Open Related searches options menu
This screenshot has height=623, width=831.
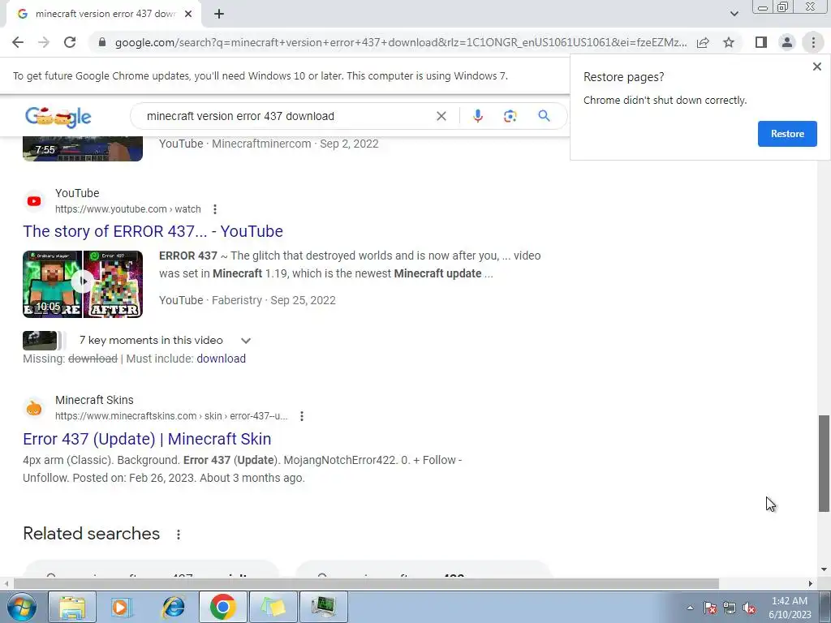[179, 535]
